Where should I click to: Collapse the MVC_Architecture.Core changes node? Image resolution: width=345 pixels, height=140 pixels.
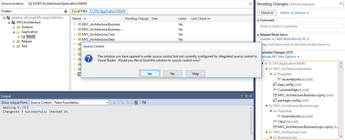(267, 132)
